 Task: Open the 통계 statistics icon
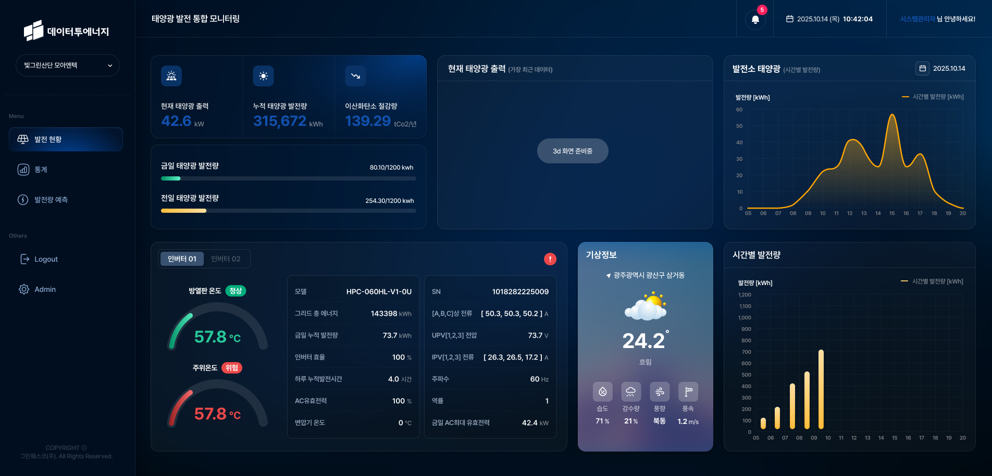pyautogui.click(x=23, y=170)
